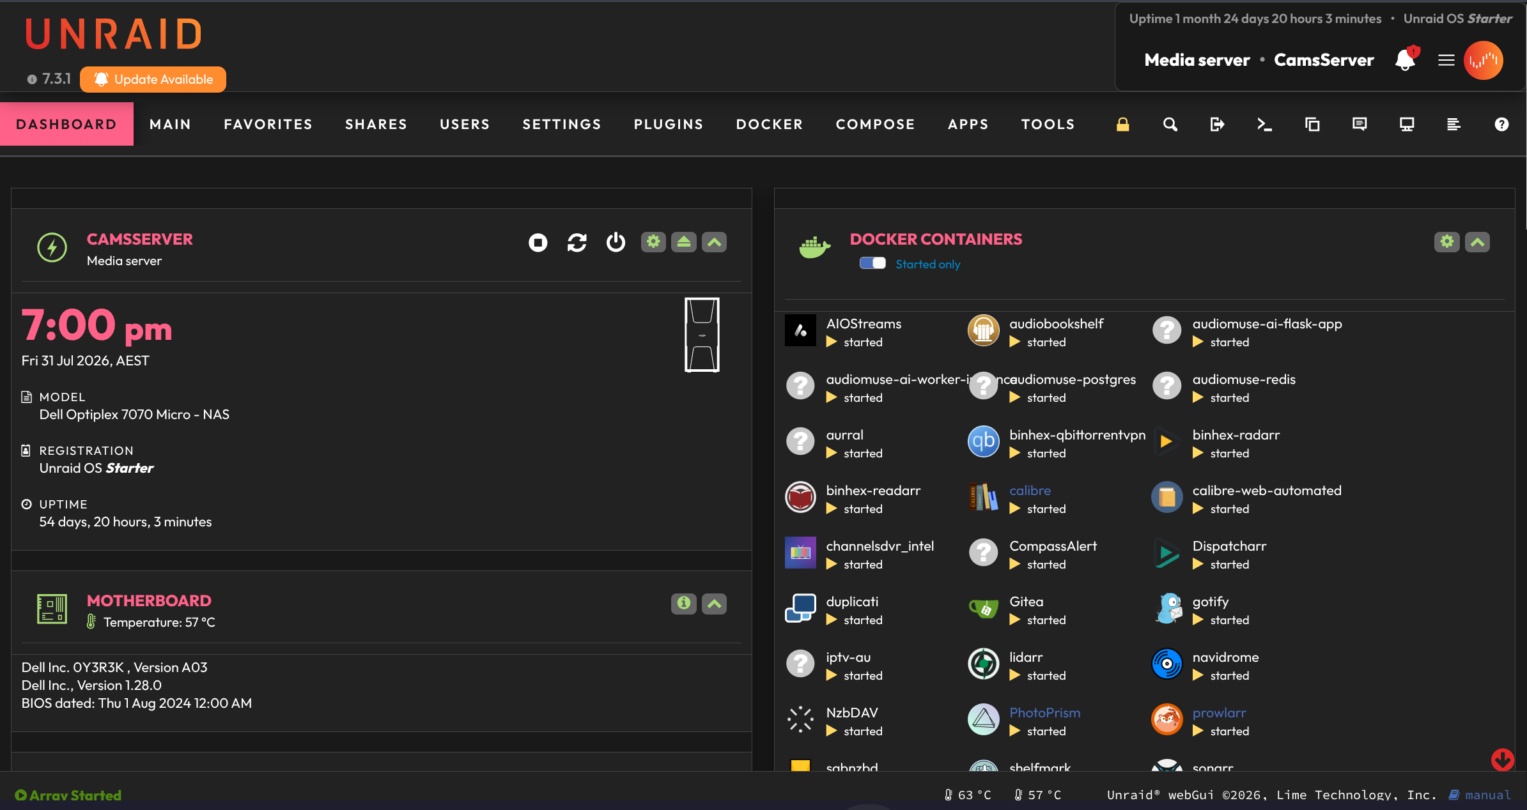This screenshot has height=810, width=1527.
Task: Click the Gitea container icon
Action: pyautogui.click(x=983, y=608)
